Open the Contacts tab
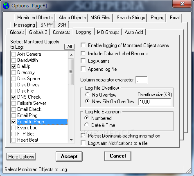194x176 pixels. 61,32
